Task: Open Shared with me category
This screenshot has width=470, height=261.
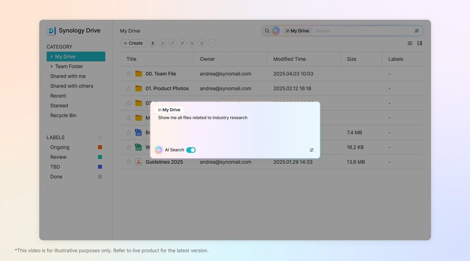Action: pyautogui.click(x=68, y=76)
